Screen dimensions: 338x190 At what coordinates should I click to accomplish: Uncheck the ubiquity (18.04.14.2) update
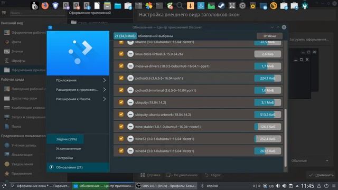(x=121, y=102)
